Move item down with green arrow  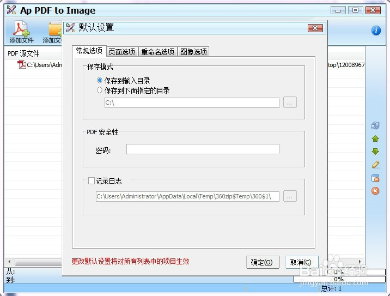[375, 152]
